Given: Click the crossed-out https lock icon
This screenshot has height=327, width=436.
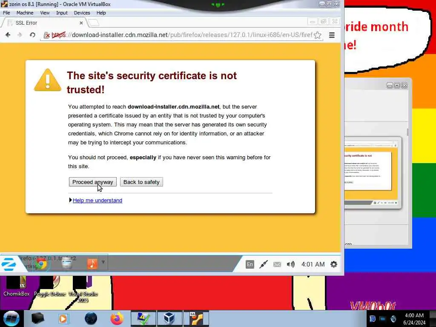Looking at the screenshot, I should tap(47, 35).
